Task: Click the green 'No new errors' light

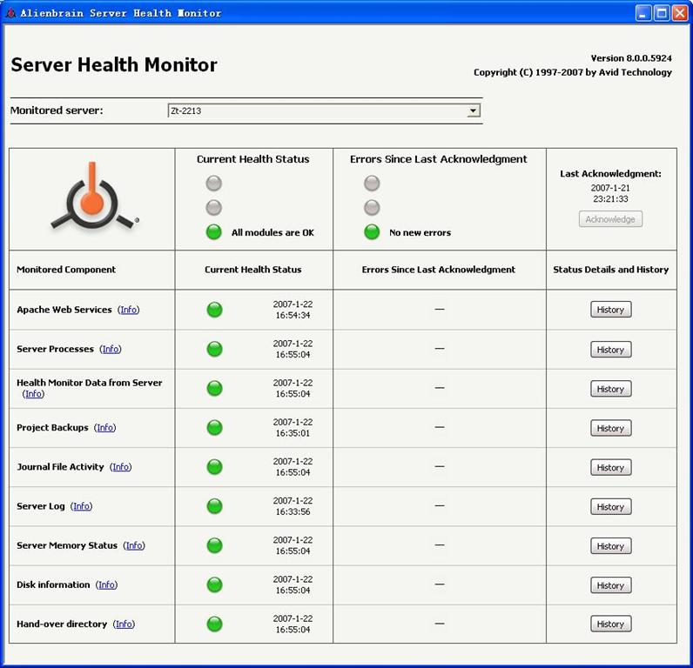Action: tap(372, 232)
